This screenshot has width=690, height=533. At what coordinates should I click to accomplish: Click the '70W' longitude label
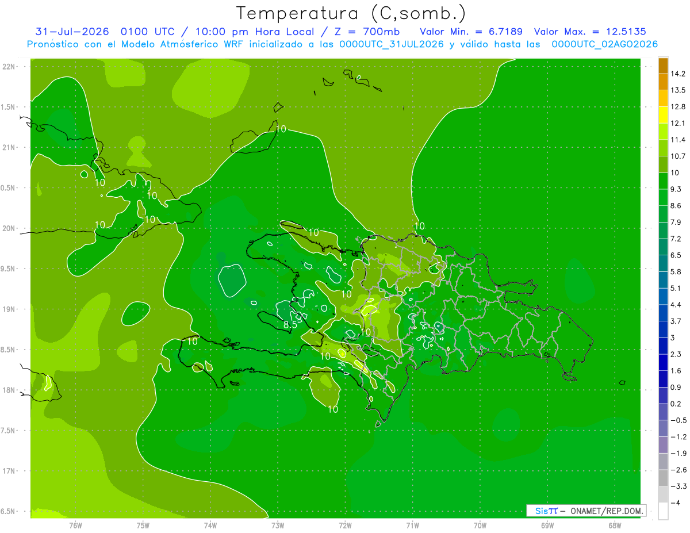click(x=480, y=525)
